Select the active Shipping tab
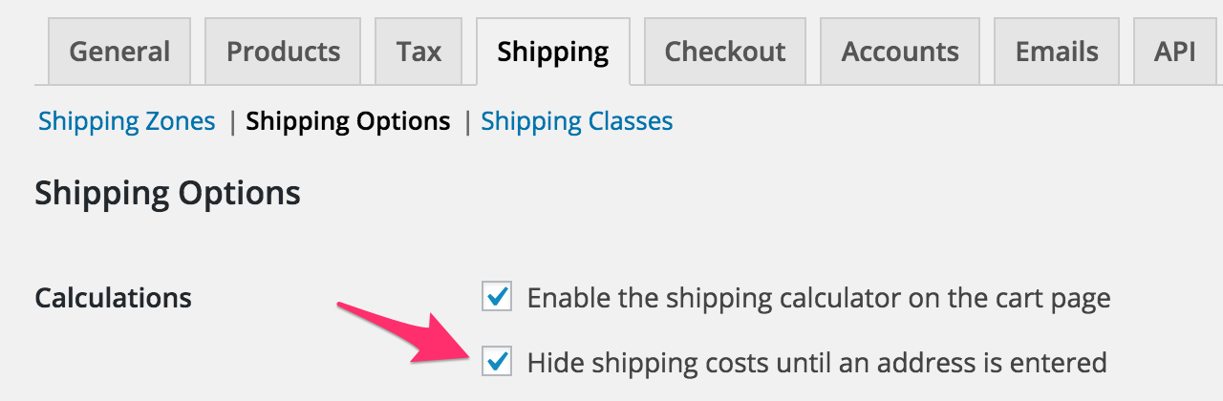The image size is (1223, 401). tap(553, 51)
